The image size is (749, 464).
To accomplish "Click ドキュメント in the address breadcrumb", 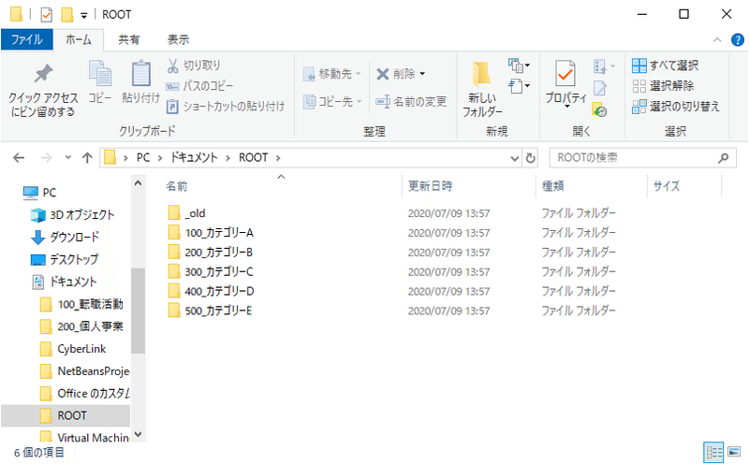I will coord(194,157).
